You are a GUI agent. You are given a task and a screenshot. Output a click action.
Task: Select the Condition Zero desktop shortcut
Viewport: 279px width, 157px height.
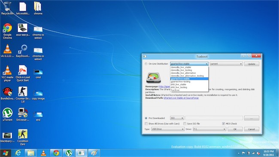[23, 137]
